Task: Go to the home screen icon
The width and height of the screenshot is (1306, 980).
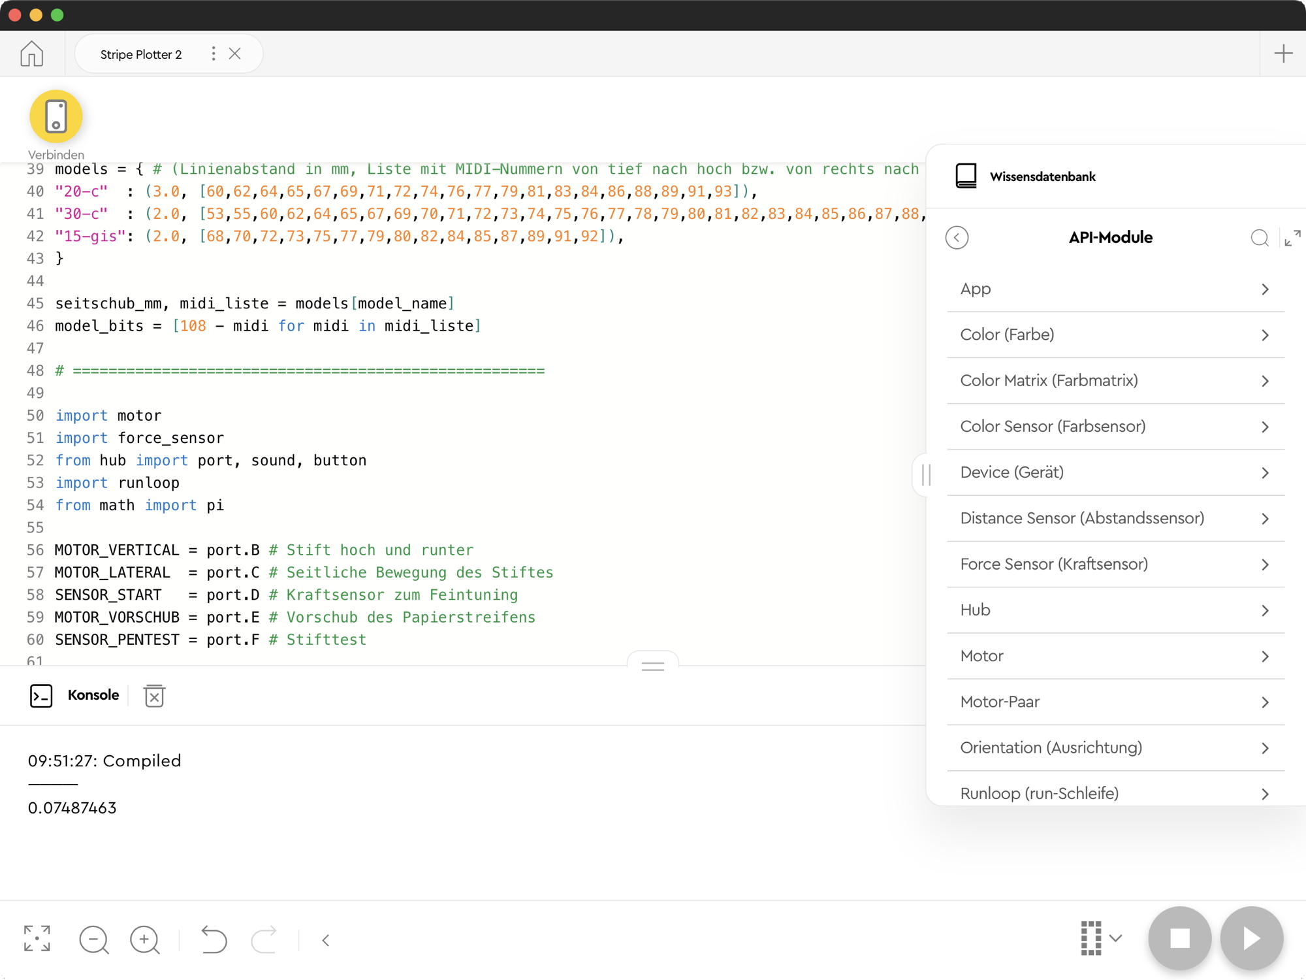Action: pos(31,54)
